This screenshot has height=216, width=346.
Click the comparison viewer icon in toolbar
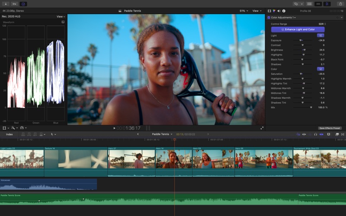pos(296,4)
